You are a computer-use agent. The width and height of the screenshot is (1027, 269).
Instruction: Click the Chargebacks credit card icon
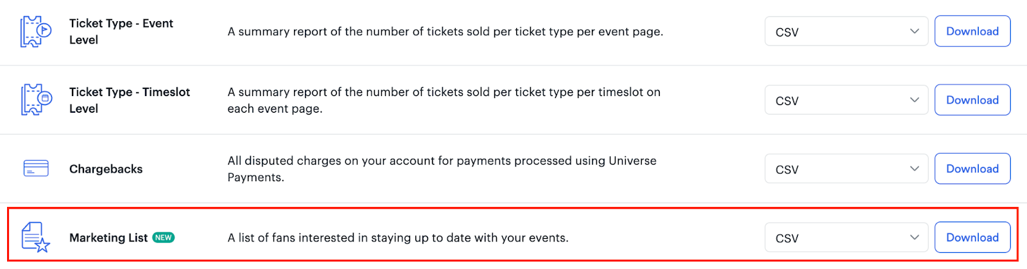tap(36, 168)
